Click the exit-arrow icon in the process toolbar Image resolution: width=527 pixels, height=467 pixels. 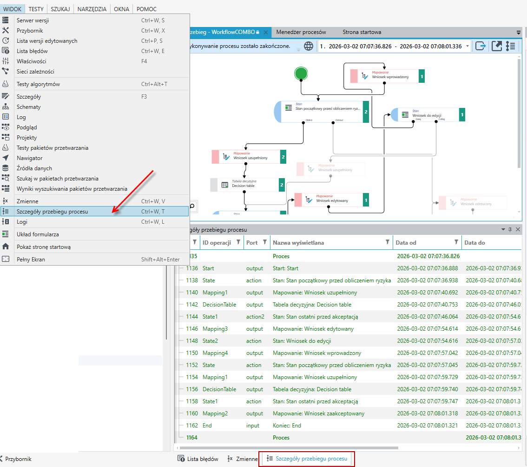[x=481, y=46]
